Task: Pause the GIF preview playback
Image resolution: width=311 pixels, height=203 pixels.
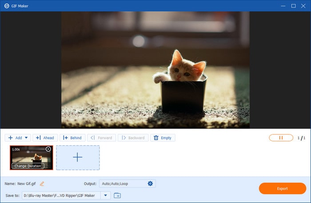Action: click(281, 138)
